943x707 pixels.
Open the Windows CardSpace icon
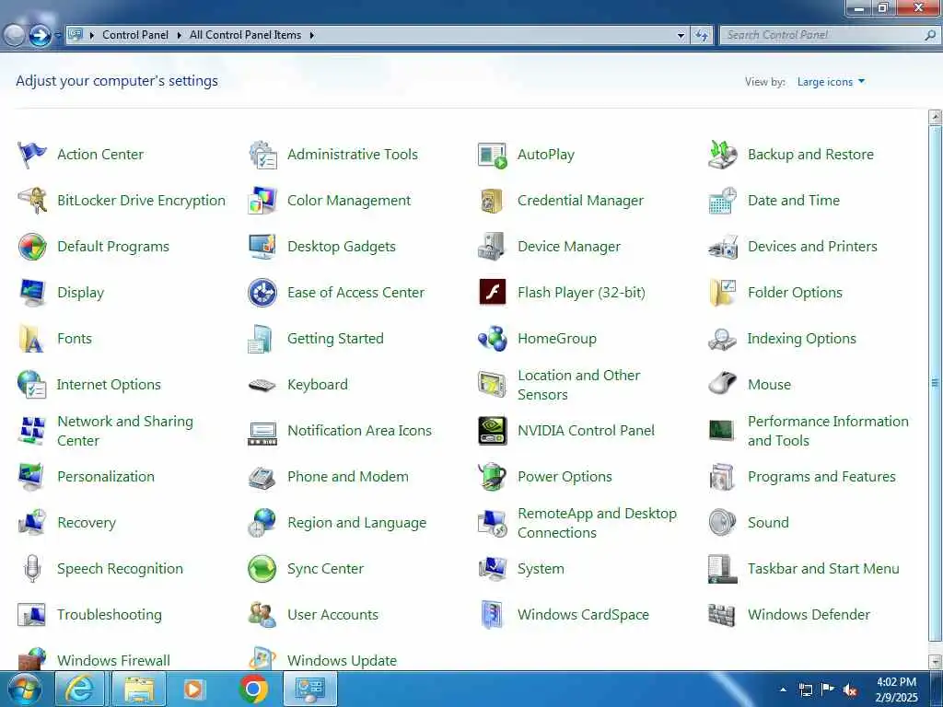(492, 614)
